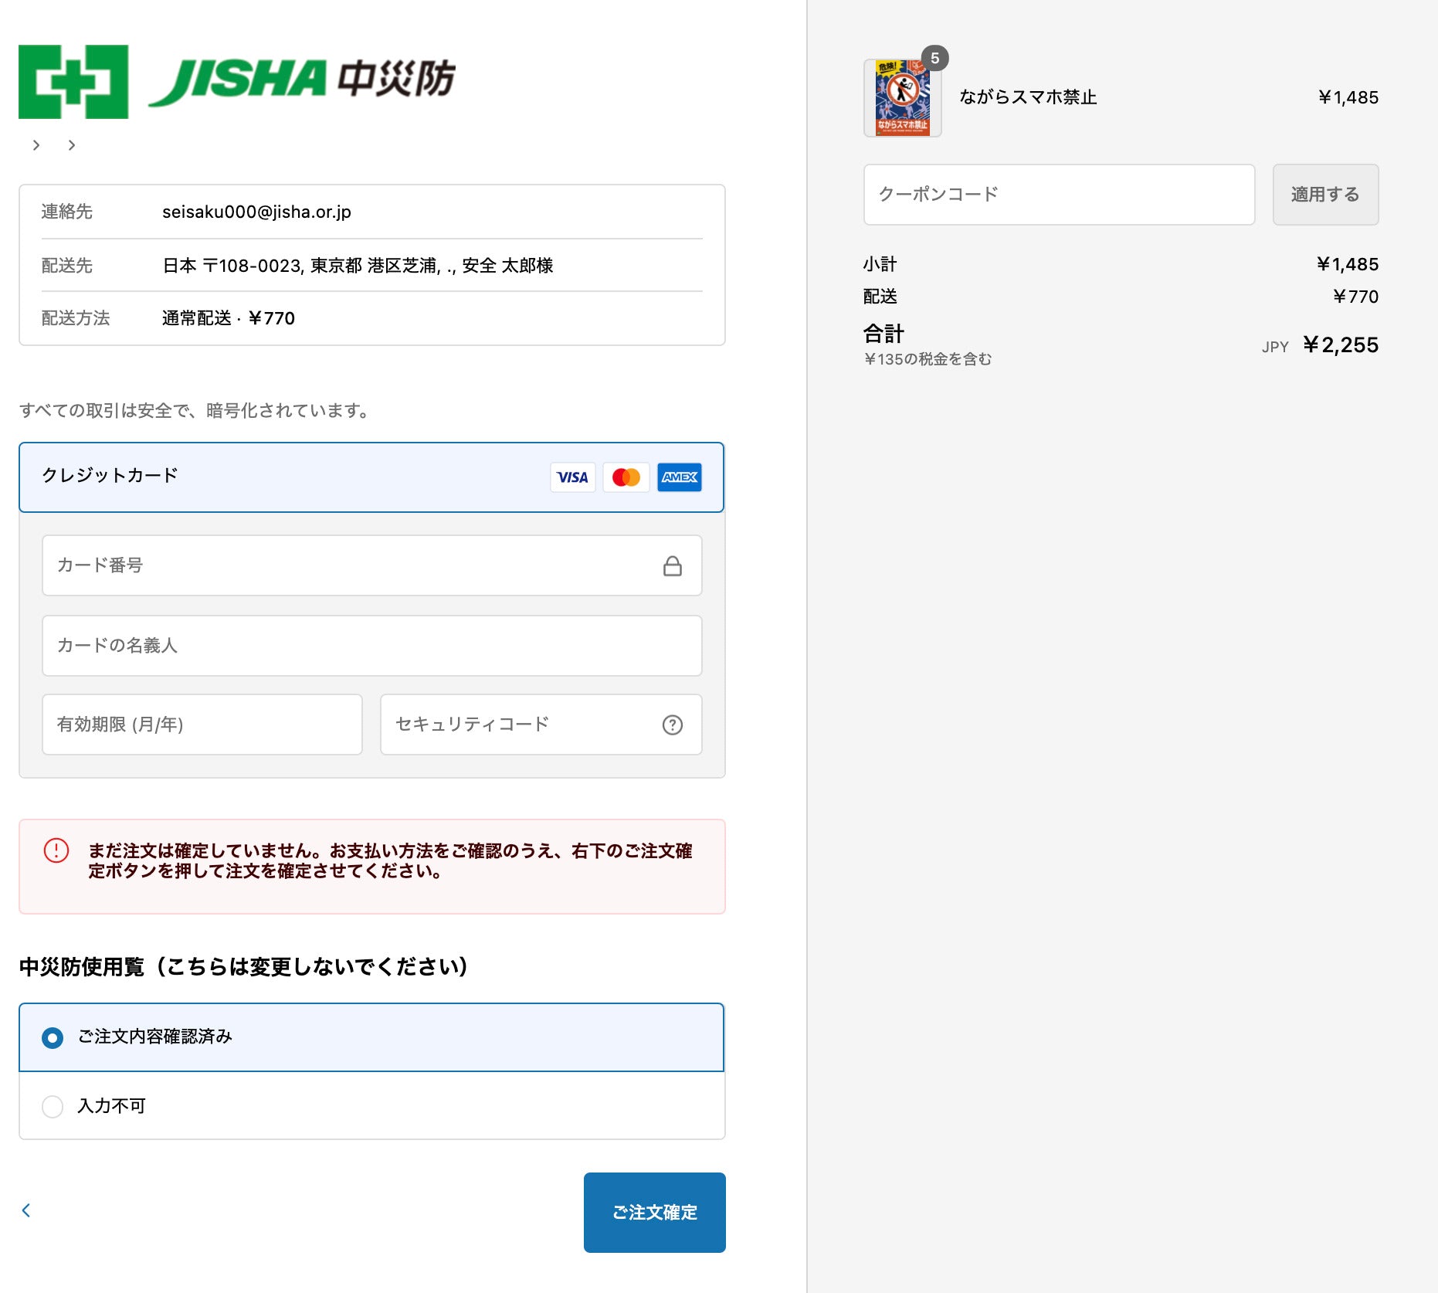Open the security code help icon
The image size is (1438, 1293).
pos(672,725)
